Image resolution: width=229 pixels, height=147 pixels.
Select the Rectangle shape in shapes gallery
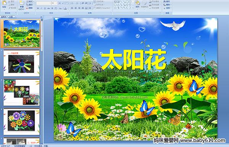click(x=127, y=2)
